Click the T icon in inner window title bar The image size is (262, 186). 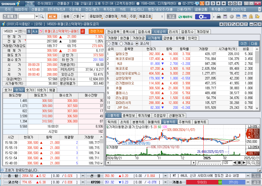pos(230,24)
